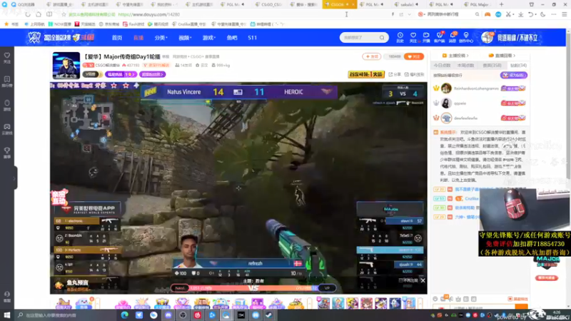Open ReinhardvonLohengramm viewer avatar
Viewport: 571px width, 321px height.
pos(446,88)
